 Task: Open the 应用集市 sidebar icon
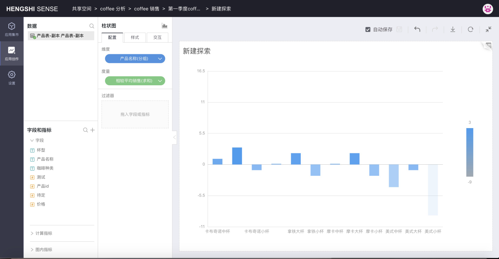point(12,29)
